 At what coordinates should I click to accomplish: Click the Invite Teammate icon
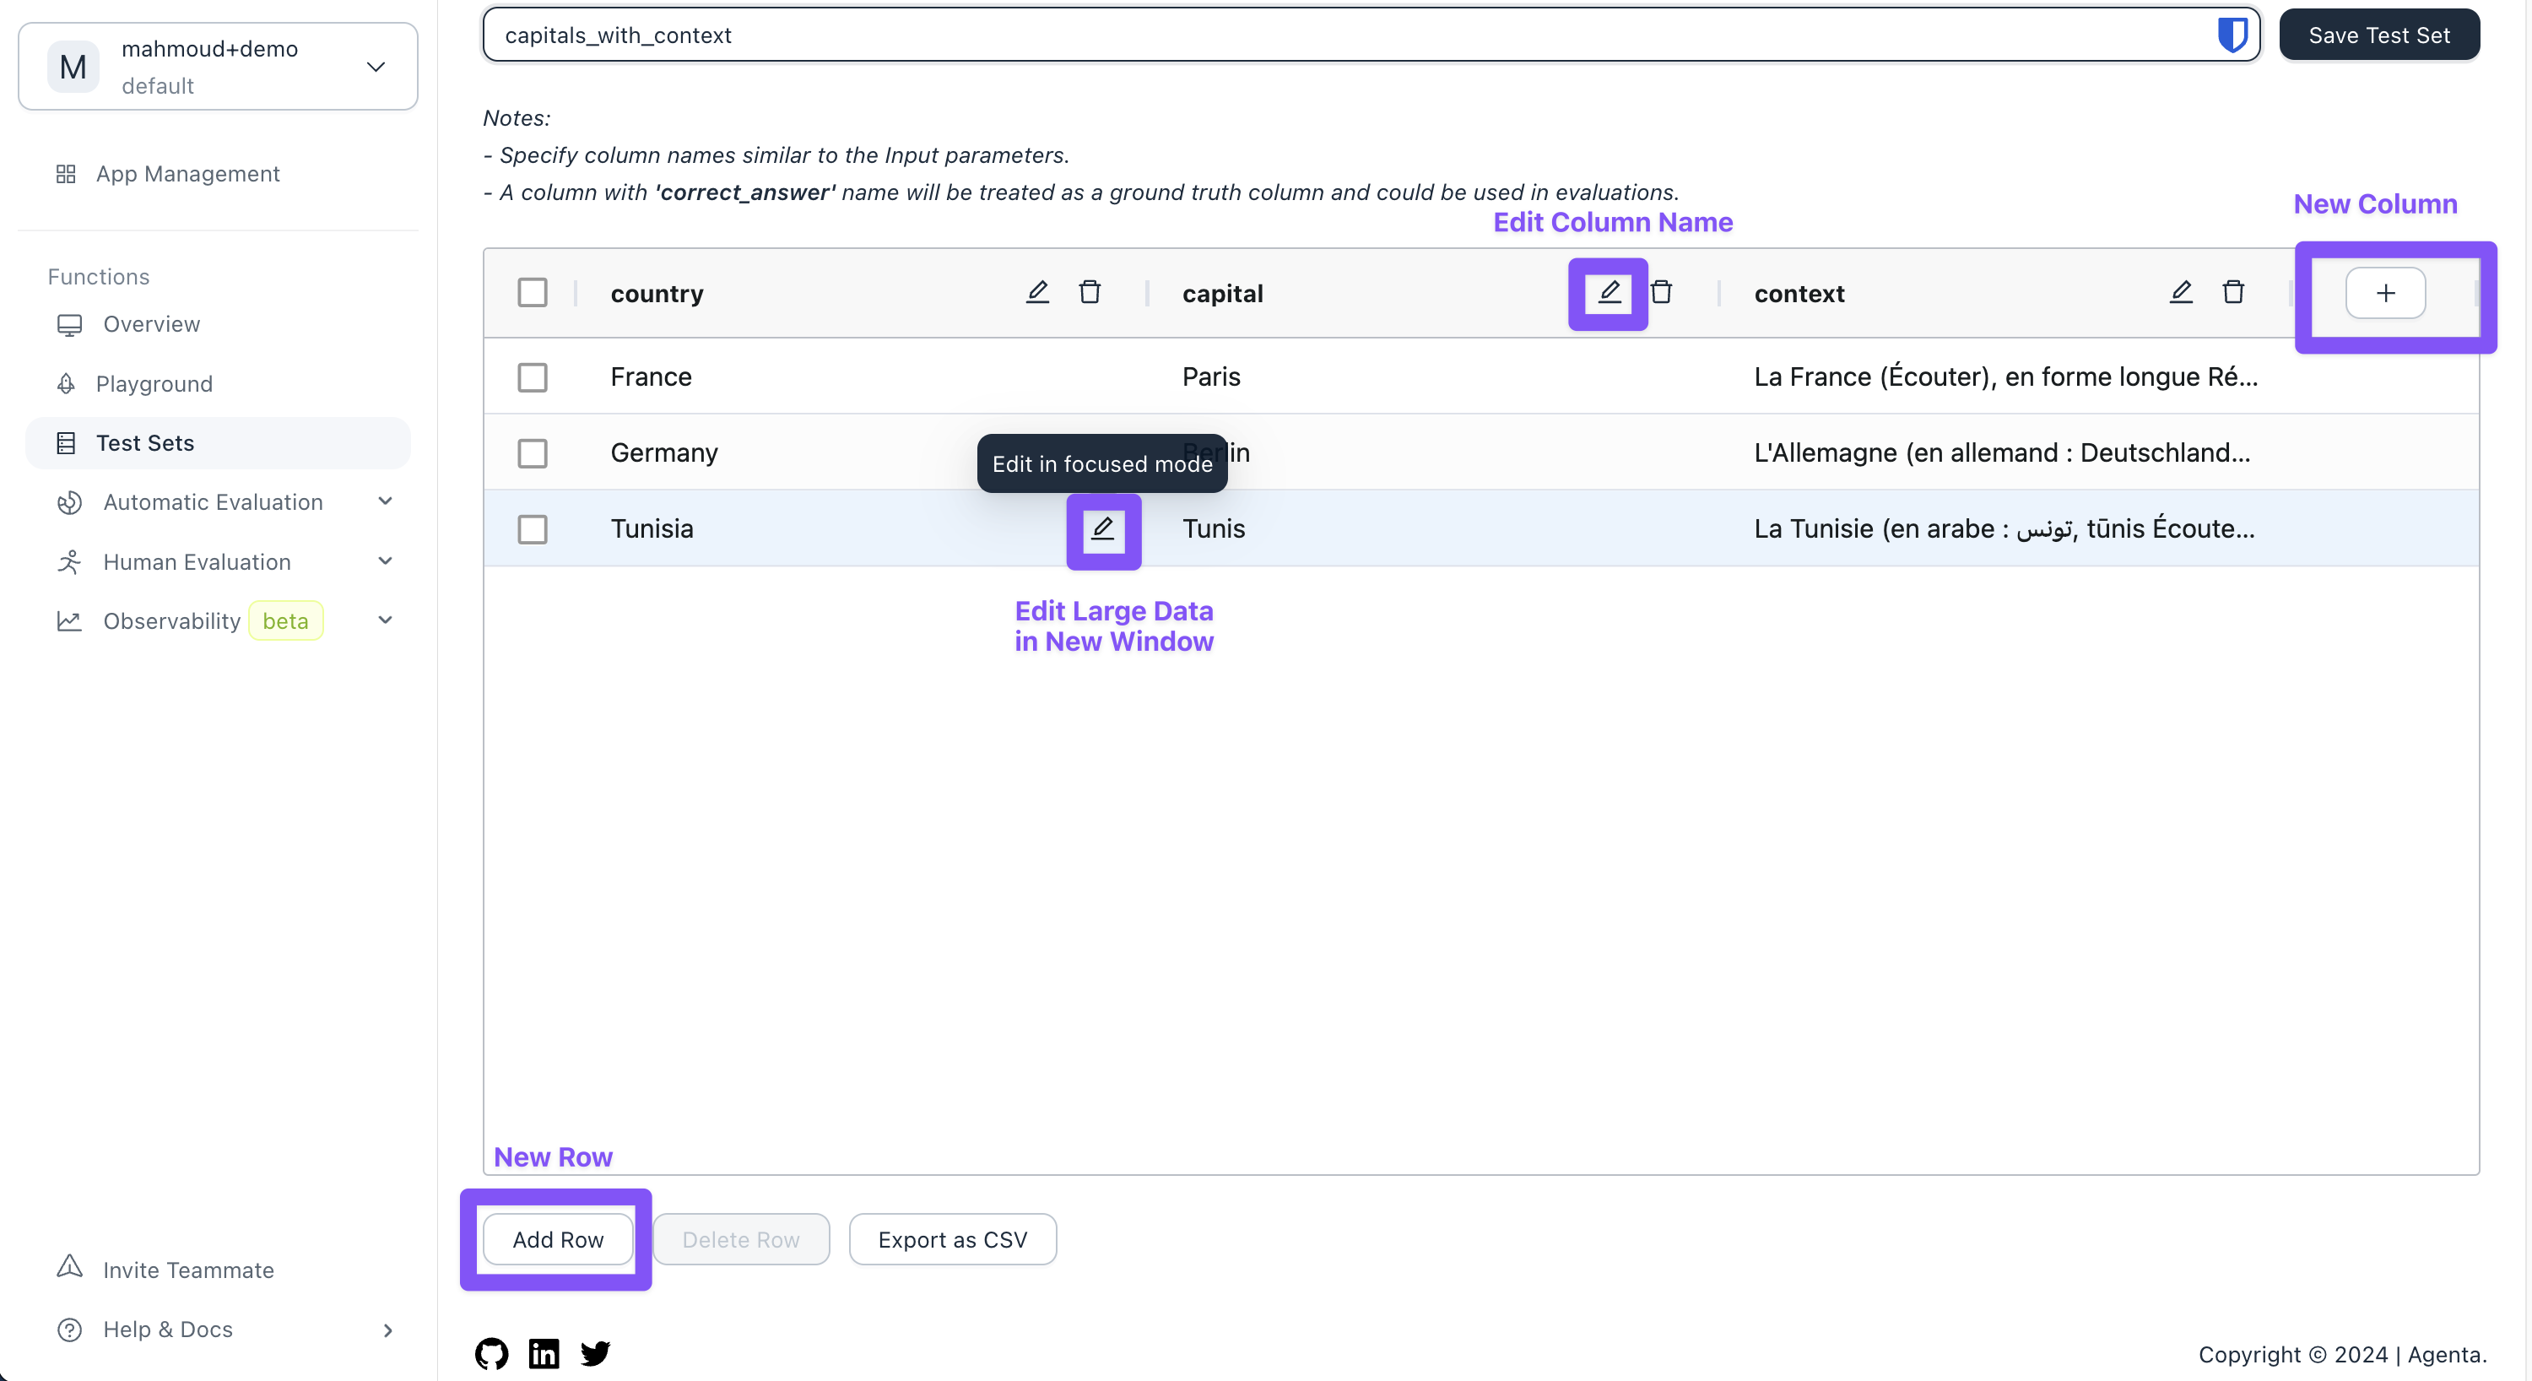69,1268
